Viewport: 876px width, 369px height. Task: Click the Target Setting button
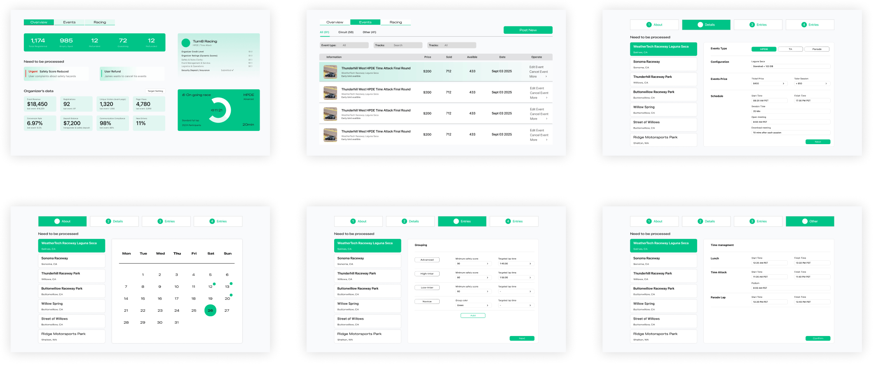coord(155,91)
